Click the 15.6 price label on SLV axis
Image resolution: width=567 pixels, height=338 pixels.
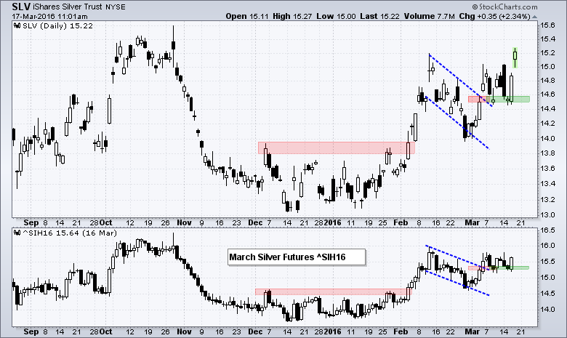click(547, 25)
